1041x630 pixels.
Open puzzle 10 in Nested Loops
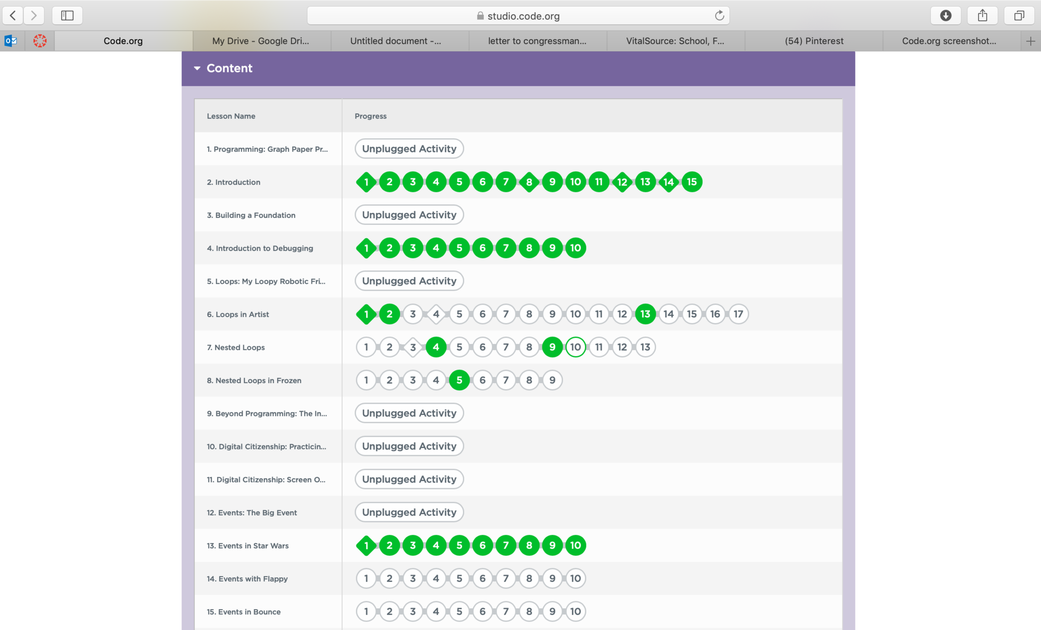coord(575,347)
